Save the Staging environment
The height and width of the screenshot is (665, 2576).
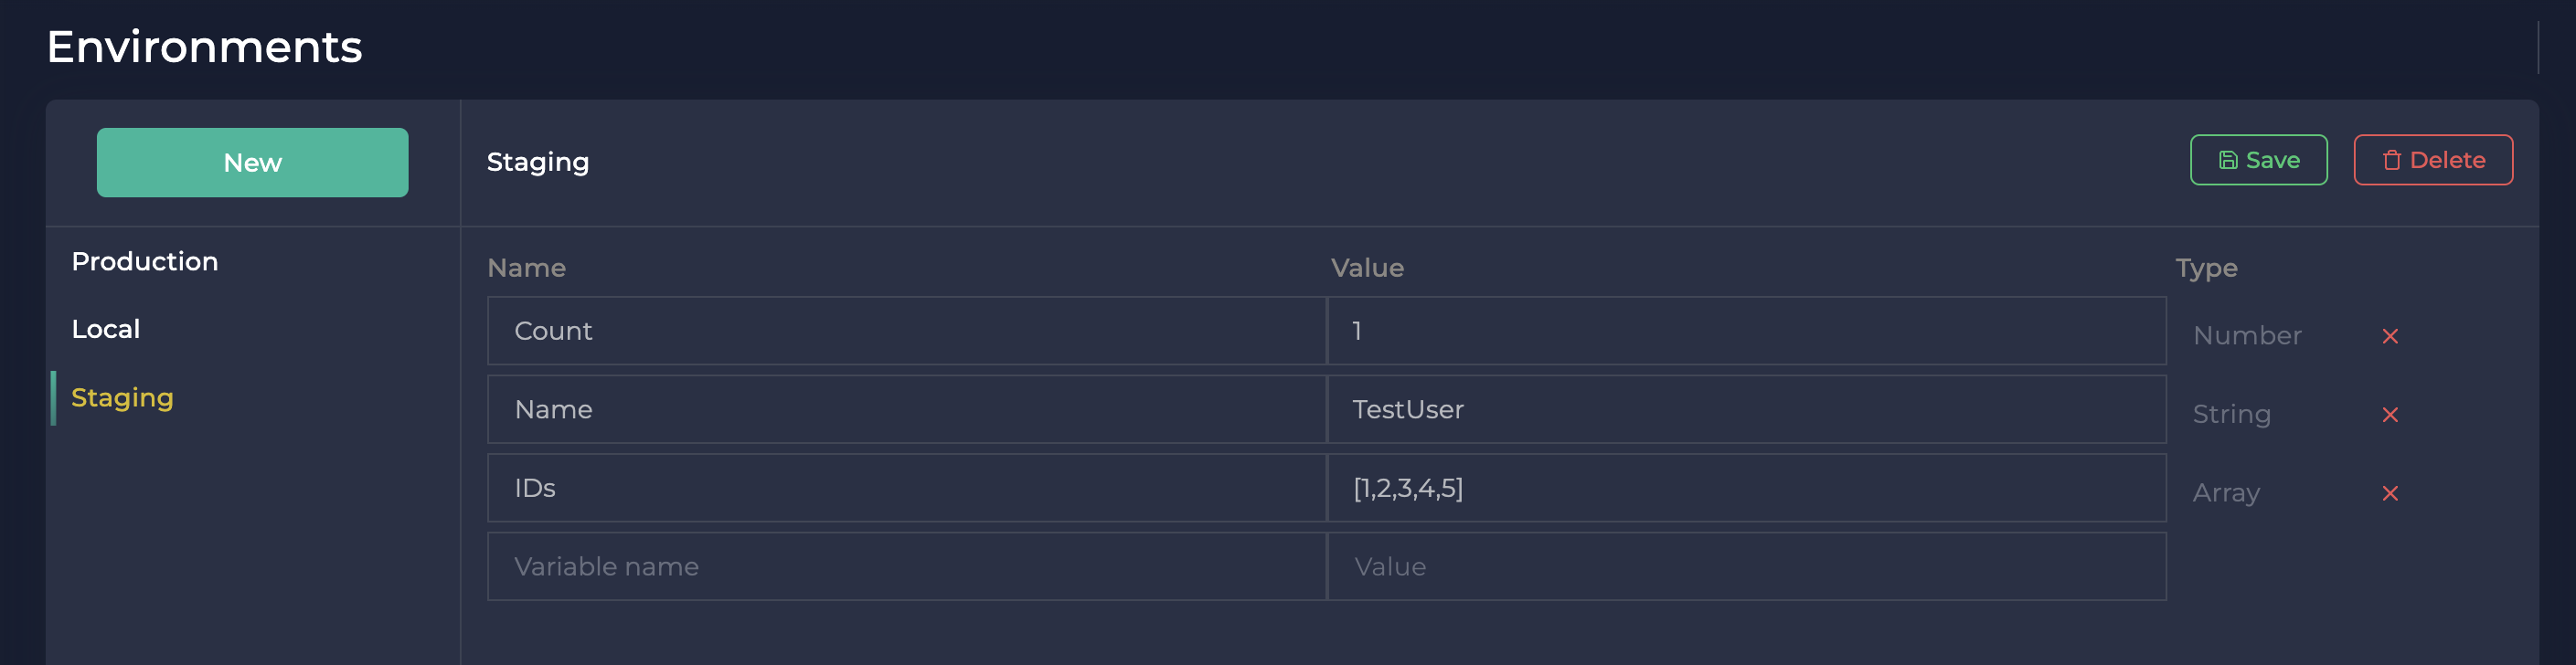[x=2258, y=160]
